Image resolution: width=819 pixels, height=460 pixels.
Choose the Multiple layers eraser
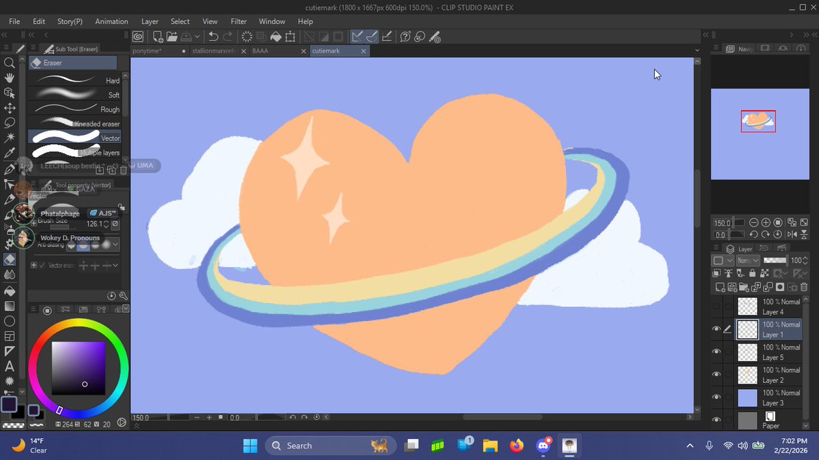[x=74, y=153]
